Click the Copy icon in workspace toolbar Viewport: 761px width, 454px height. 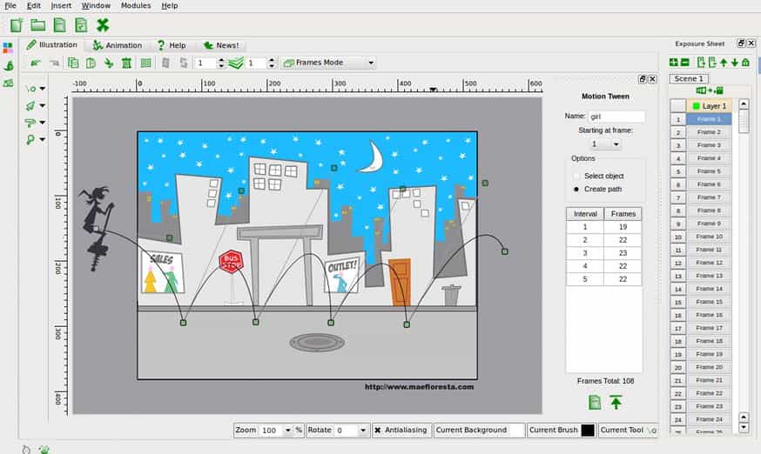[x=73, y=63]
